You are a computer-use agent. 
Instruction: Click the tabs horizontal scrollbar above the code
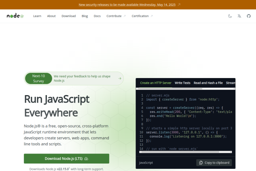[x=186, y=89]
